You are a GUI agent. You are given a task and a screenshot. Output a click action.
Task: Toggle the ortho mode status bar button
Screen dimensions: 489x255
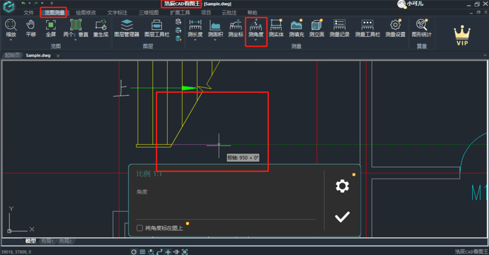[159, 252]
